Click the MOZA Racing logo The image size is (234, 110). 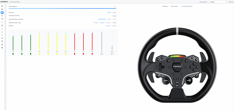tap(4, 2)
